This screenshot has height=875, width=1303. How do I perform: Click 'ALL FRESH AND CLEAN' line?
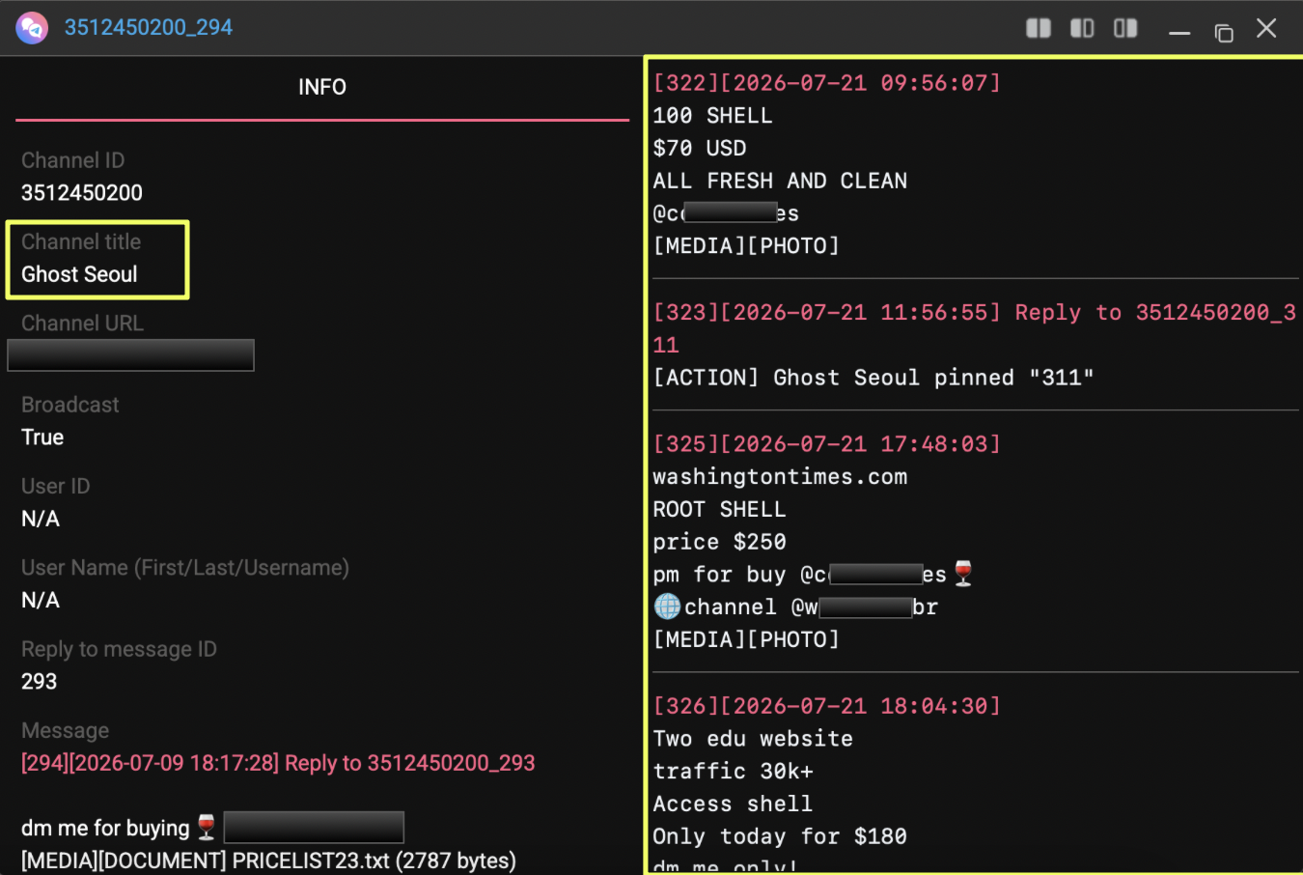(780, 182)
